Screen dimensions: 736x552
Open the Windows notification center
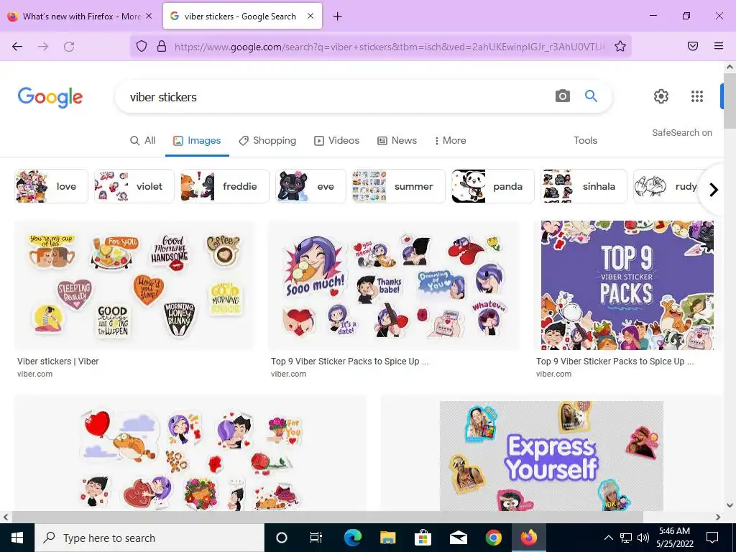point(712,538)
